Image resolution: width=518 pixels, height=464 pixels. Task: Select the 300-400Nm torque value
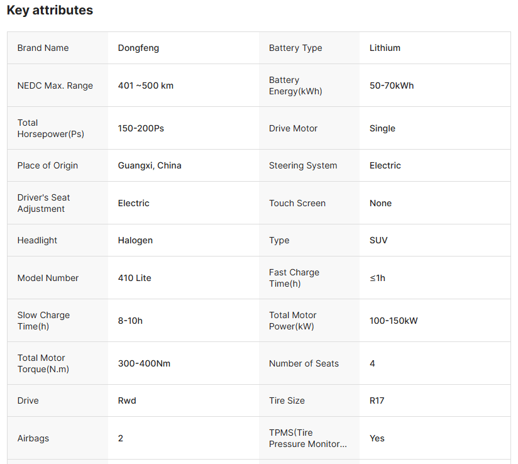click(x=144, y=363)
